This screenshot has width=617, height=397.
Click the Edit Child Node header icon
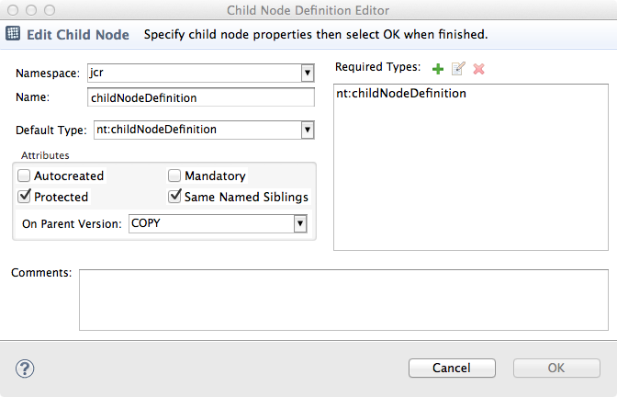(x=14, y=35)
